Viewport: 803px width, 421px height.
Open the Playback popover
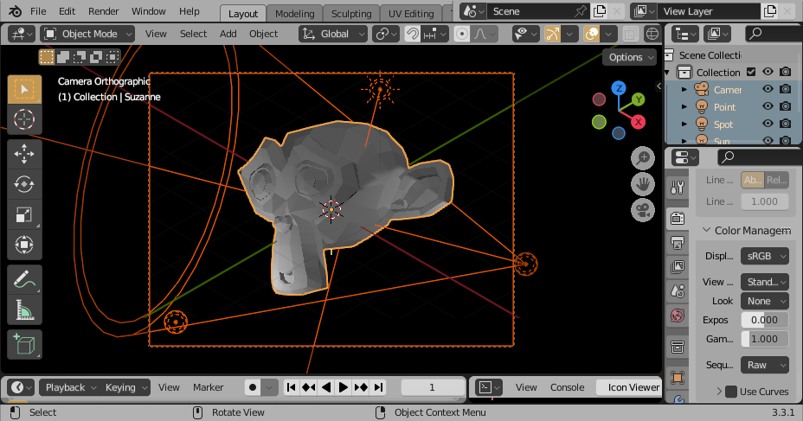pos(70,387)
